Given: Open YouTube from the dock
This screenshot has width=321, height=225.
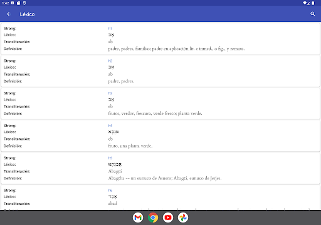Looking at the screenshot, I should (x=168, y=217).
